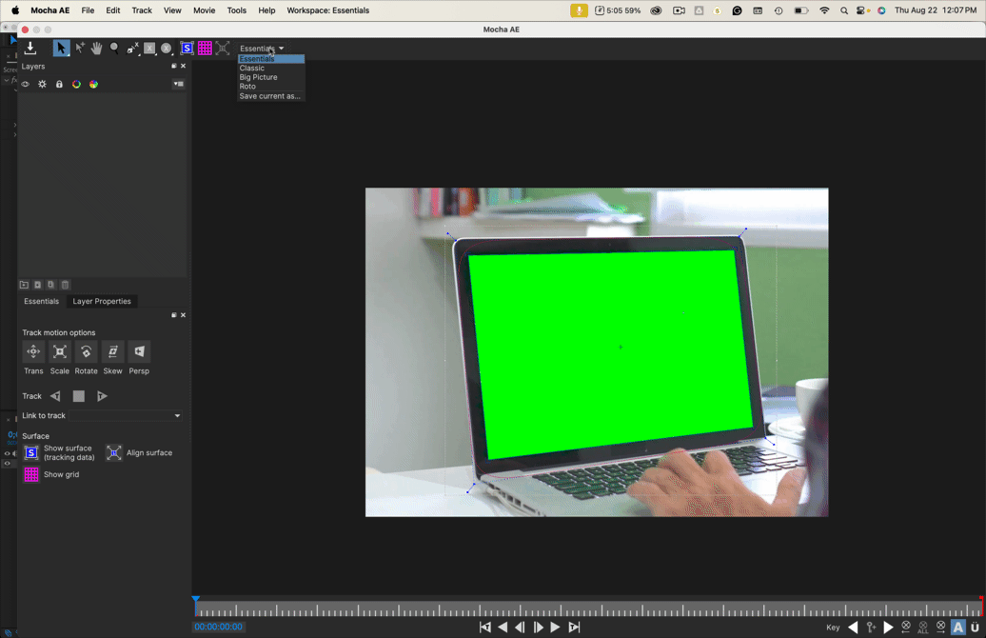The height and width of the screenshot is (638, 986).
Task: Choose Classic from workspace dropdown
Action: coord(252,68)
